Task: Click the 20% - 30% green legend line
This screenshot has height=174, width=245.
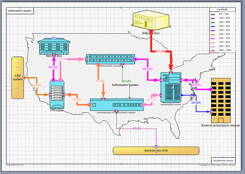Action: point(213,22)
